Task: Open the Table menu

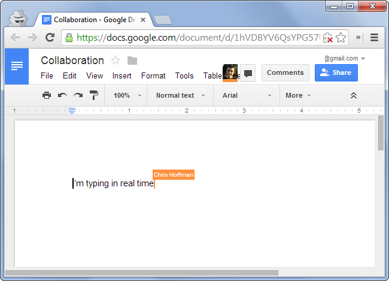Action: click(x=212, y=75)
